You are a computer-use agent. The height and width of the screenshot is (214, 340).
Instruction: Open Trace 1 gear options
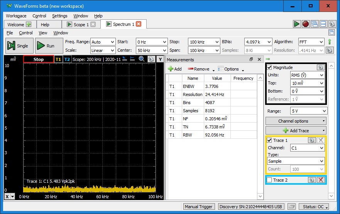[x=312, y=140]
